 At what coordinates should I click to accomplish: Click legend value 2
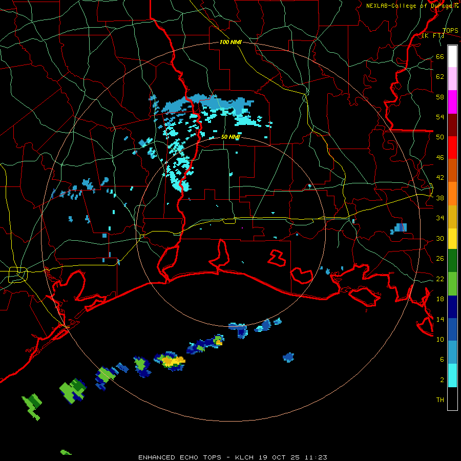coord(442,380)
